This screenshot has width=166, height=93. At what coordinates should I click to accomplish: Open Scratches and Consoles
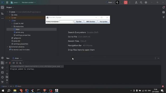coord(19,50)
